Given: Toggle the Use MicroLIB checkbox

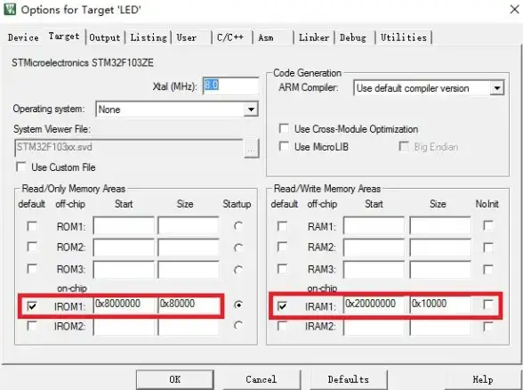Looking at the screenshot, I should [284, 147].
